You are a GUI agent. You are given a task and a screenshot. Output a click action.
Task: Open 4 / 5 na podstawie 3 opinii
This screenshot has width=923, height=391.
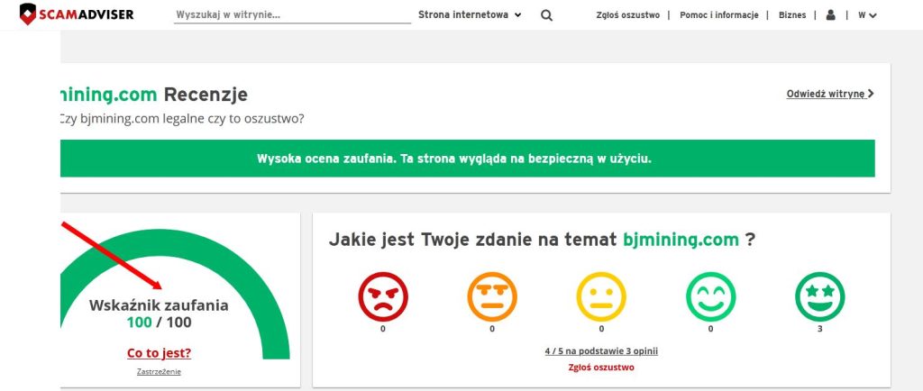click(601, 351)
